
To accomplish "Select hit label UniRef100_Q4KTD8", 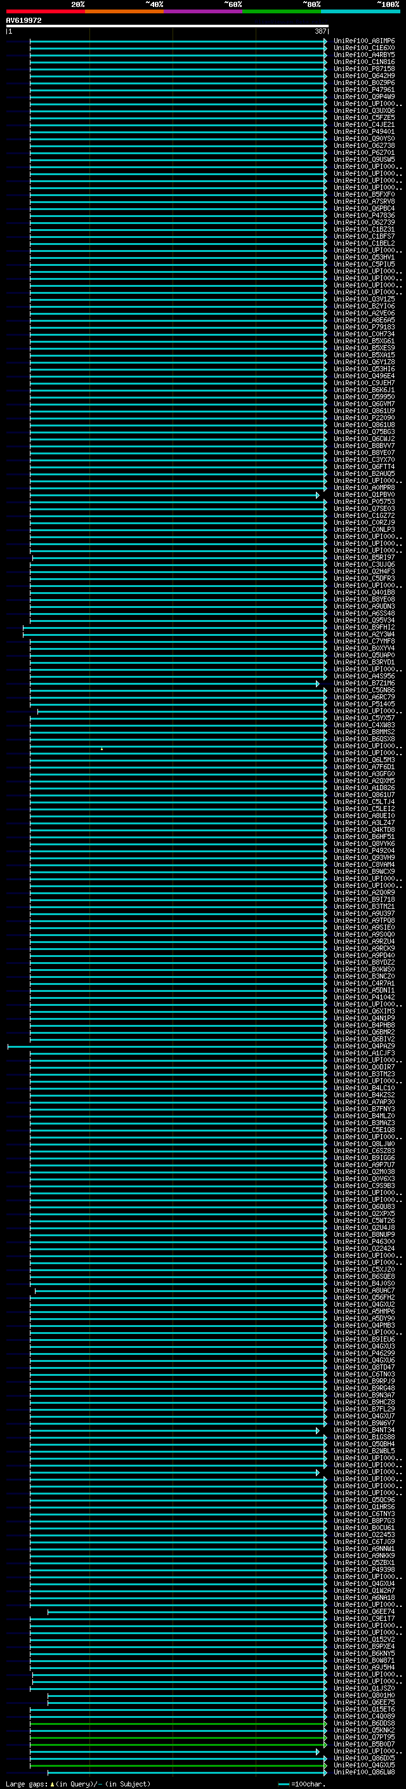I will tap(363, 829).
